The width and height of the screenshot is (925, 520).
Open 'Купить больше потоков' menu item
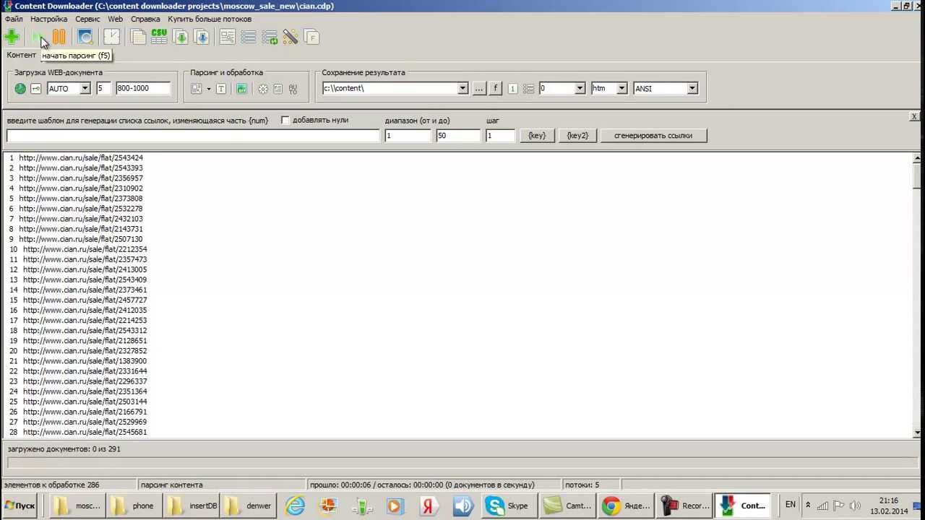(210, 19)
